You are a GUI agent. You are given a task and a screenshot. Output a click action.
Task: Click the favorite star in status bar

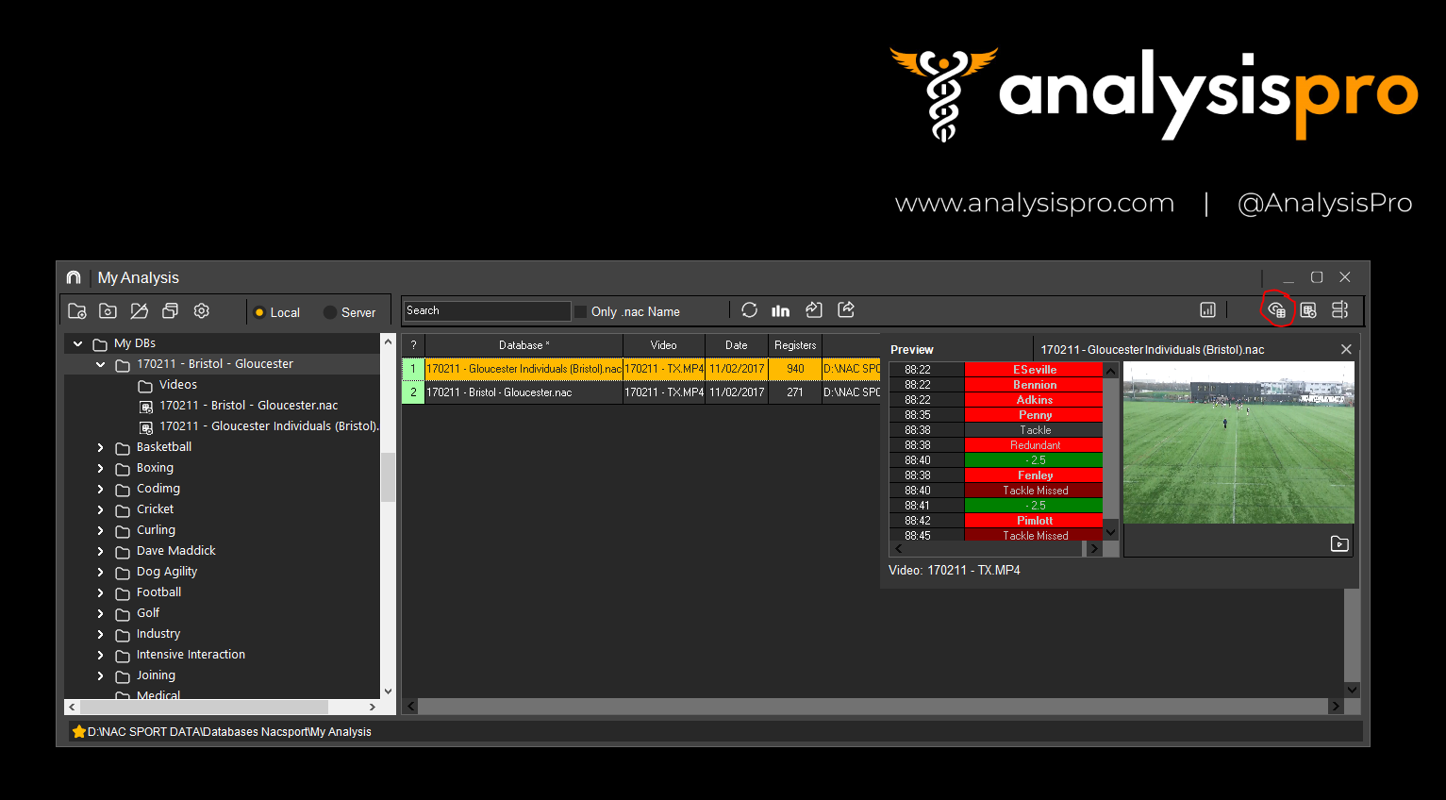pos(79,731)
